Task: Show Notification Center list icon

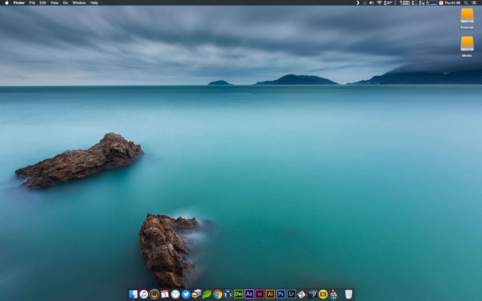Action: pos(474,3)
